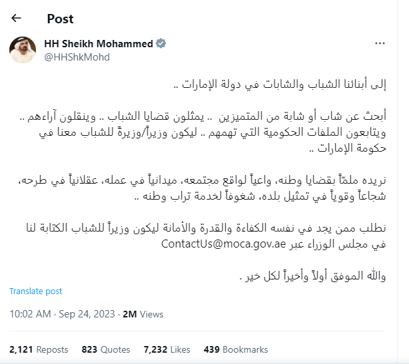The image size is (409, 364).
Task: Click the last Arabic line of the post
Action: pyautogui.click(x=312, y=275)
